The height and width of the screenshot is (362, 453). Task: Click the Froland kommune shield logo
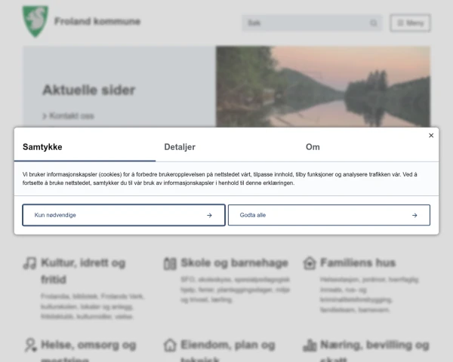[35, 21]
